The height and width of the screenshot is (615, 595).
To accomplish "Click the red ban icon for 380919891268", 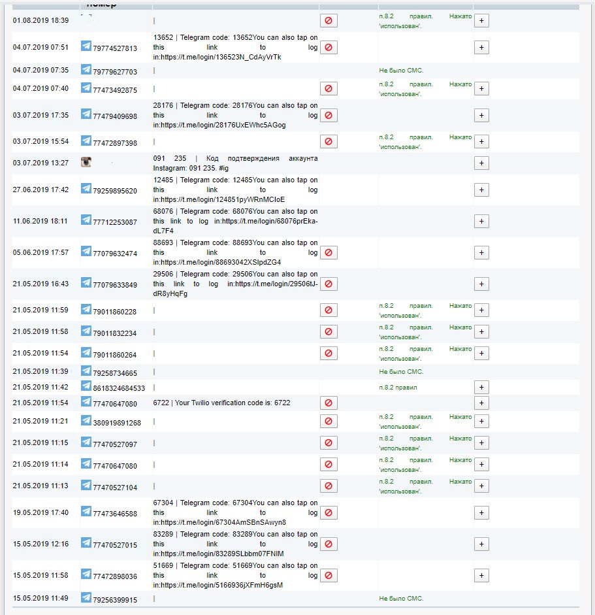I will coord(329,422).
